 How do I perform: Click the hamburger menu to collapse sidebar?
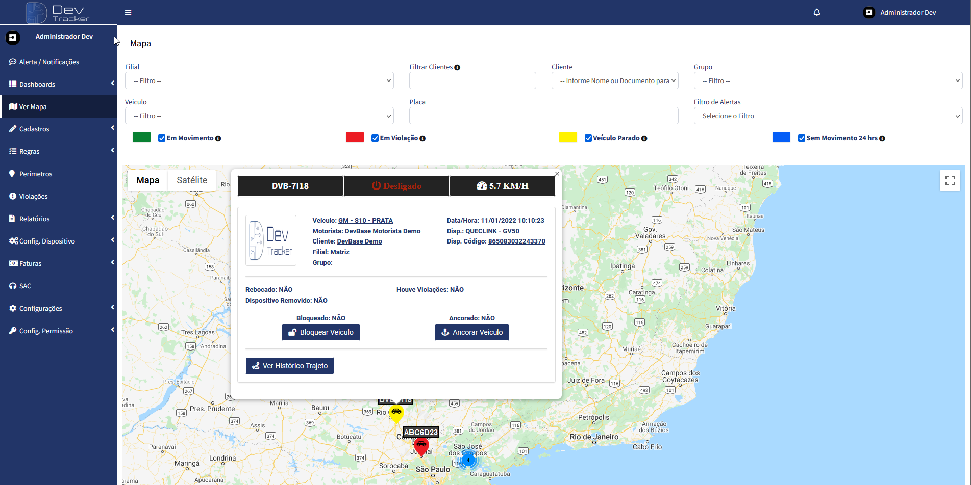[128, 12]
